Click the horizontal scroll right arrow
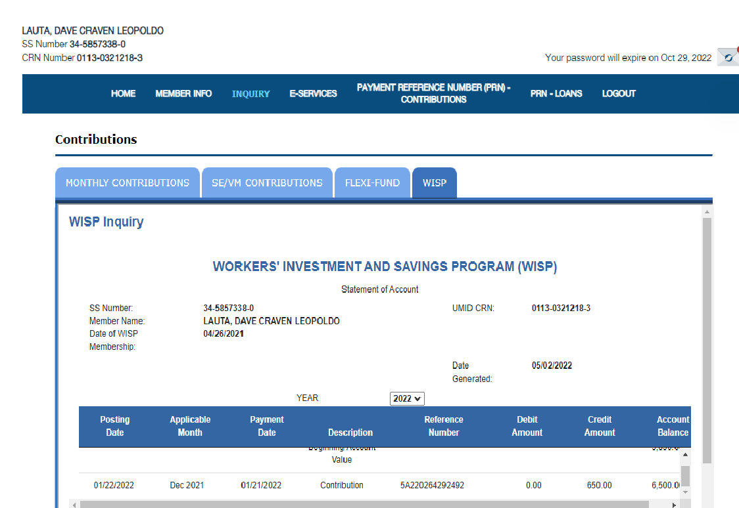This screenshot has width=739, height=508. pyautogui.click(x=674, y=505)
